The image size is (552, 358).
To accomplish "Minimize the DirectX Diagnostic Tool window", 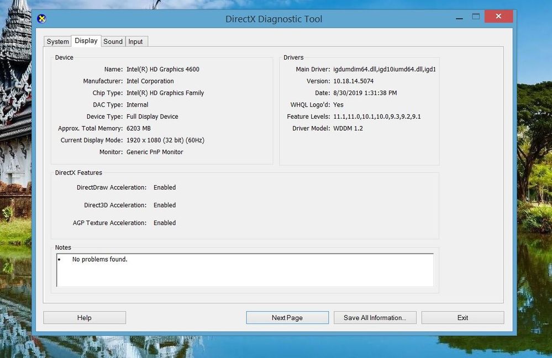I will [x=459, y=17].
